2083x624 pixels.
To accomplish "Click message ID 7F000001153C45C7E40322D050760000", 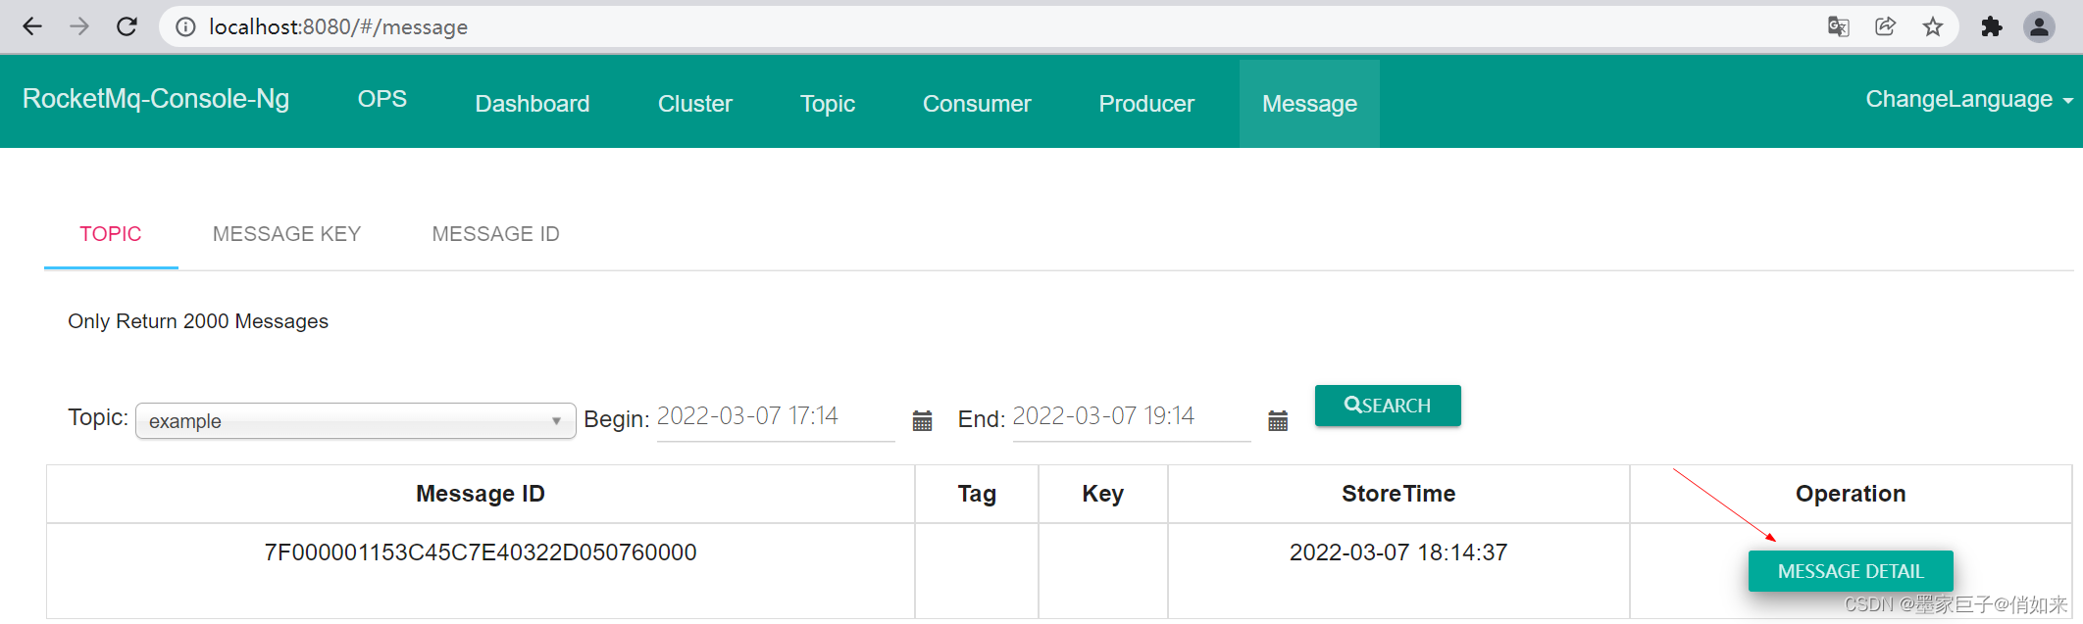I will pos(481,552).
